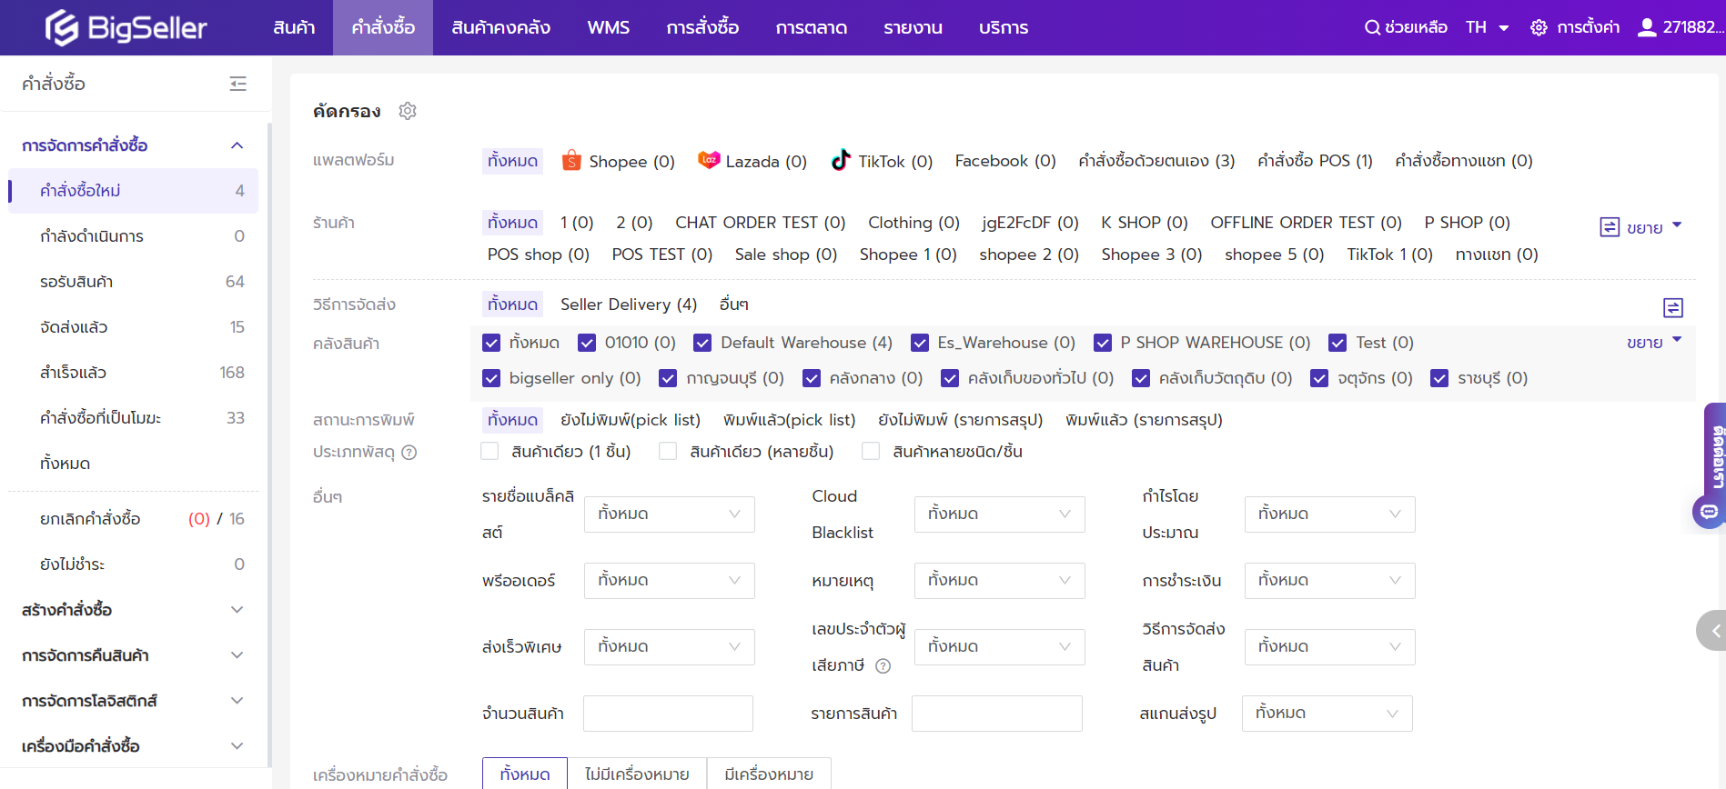Image resolution: width=1726 pixels, height=789 pixels.
Task: Click the จำนวนสินค้า input field
Action: tap(668, 714)
